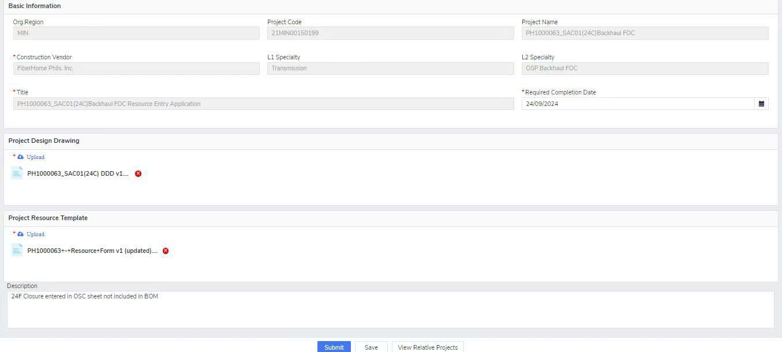Click the L2 Specialty label
Screen dimensions: 782x352
click(x=538, y=57)
